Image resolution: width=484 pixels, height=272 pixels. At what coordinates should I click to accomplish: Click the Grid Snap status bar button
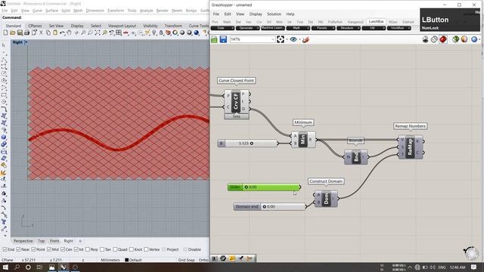coord(186,260)
